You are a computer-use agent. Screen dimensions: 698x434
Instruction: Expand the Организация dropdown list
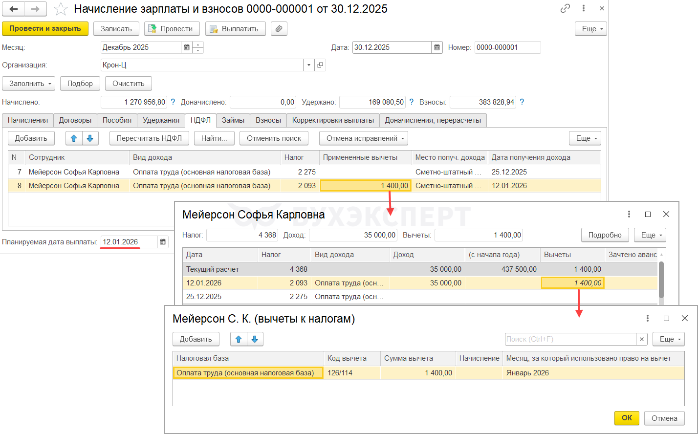click(x=309, y=65)
